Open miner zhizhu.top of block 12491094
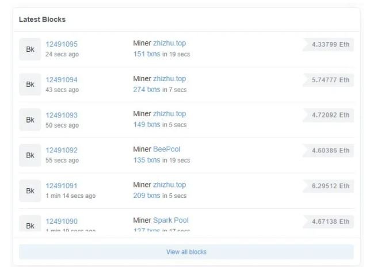The image size is (366, 271). [x=169, y=79]
